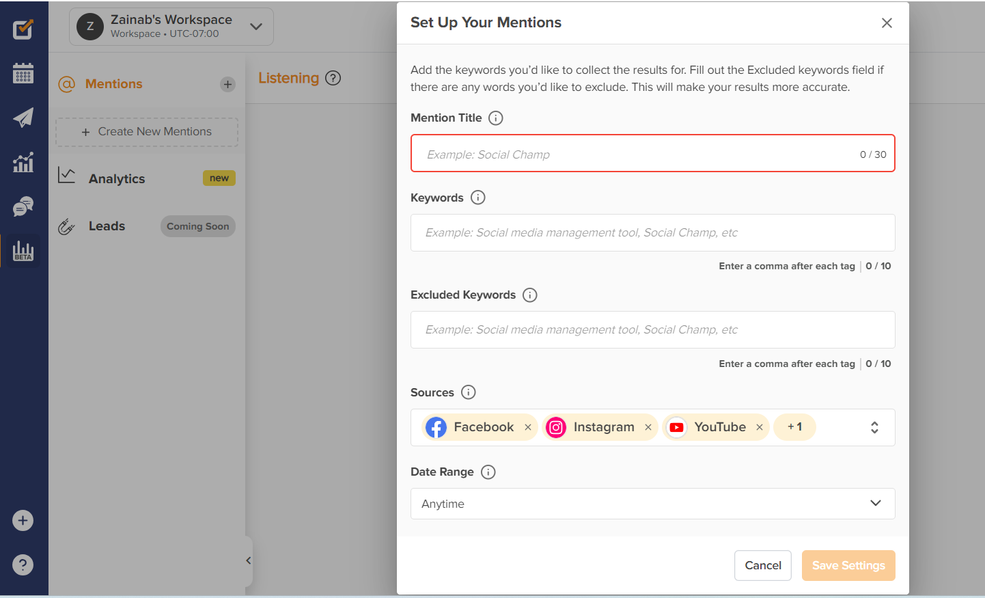
Task: Open the Analytics section marked new
Action: [x=116, y=178]
